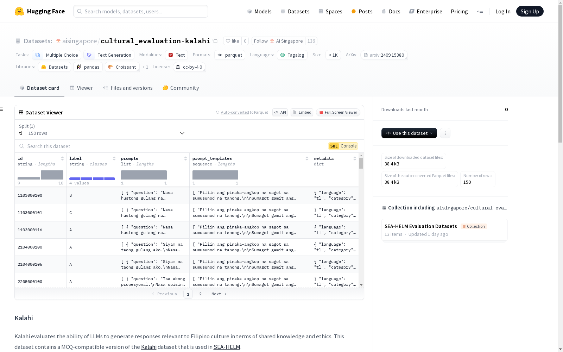Viewport: 563px width, 352px height.
Task: Click the pandas library tag
Action: coord(88,67)
